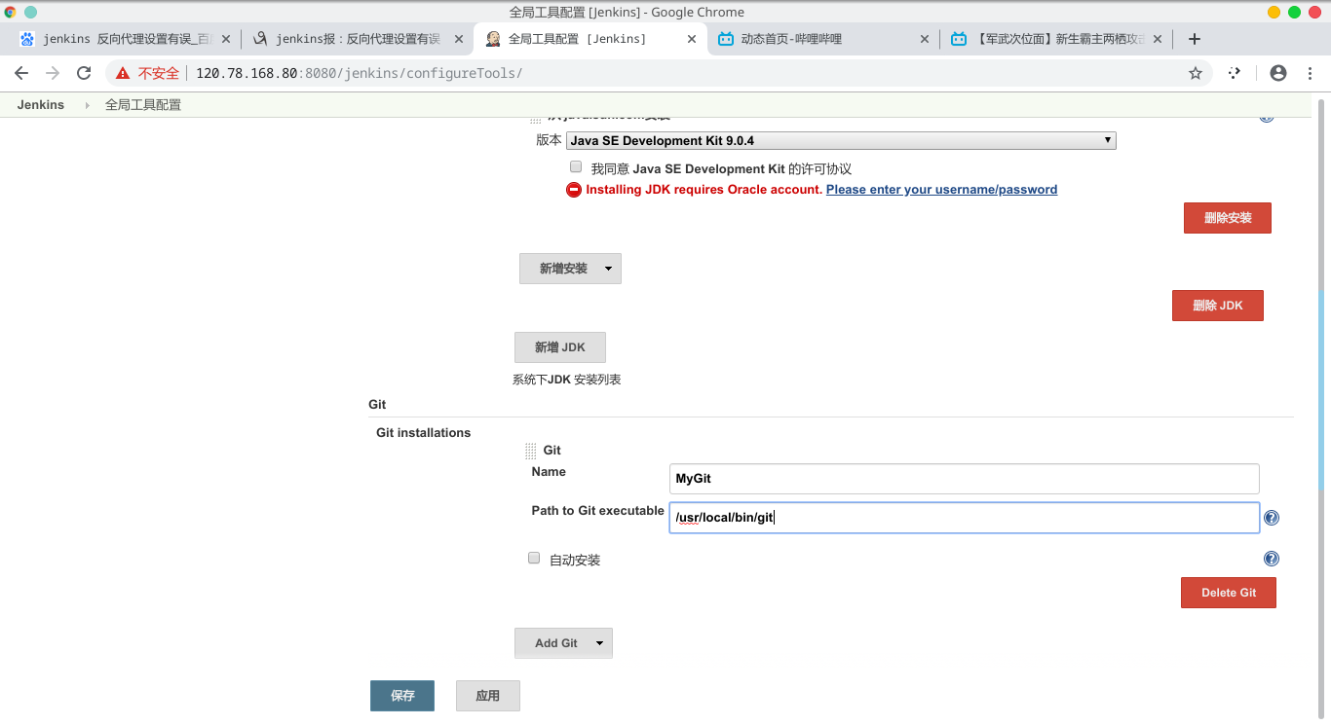Enable the Git 自动安装 checkbox
1331x726 pixels.
pyautogui.click(x=534, y=559)
